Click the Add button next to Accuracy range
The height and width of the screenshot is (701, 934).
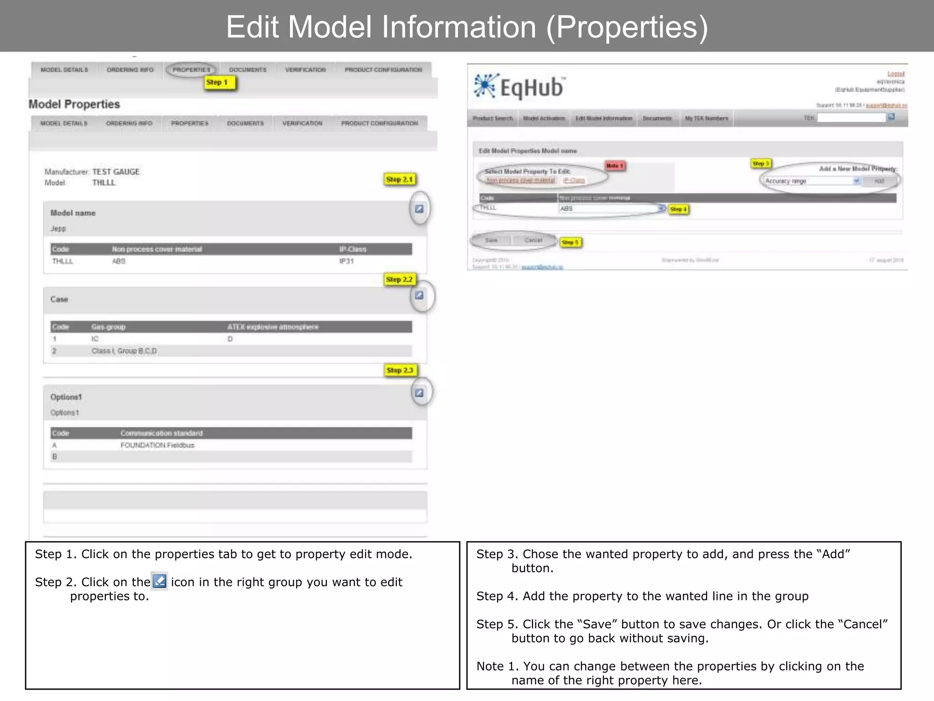click(x=879, y=181)
